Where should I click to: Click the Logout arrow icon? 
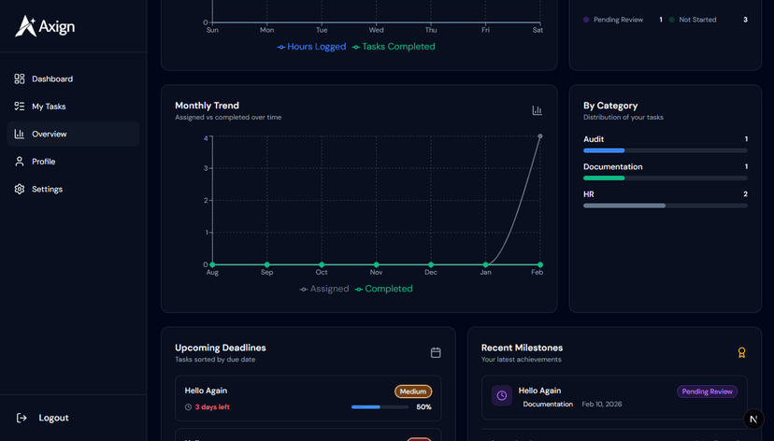[21, 418]
